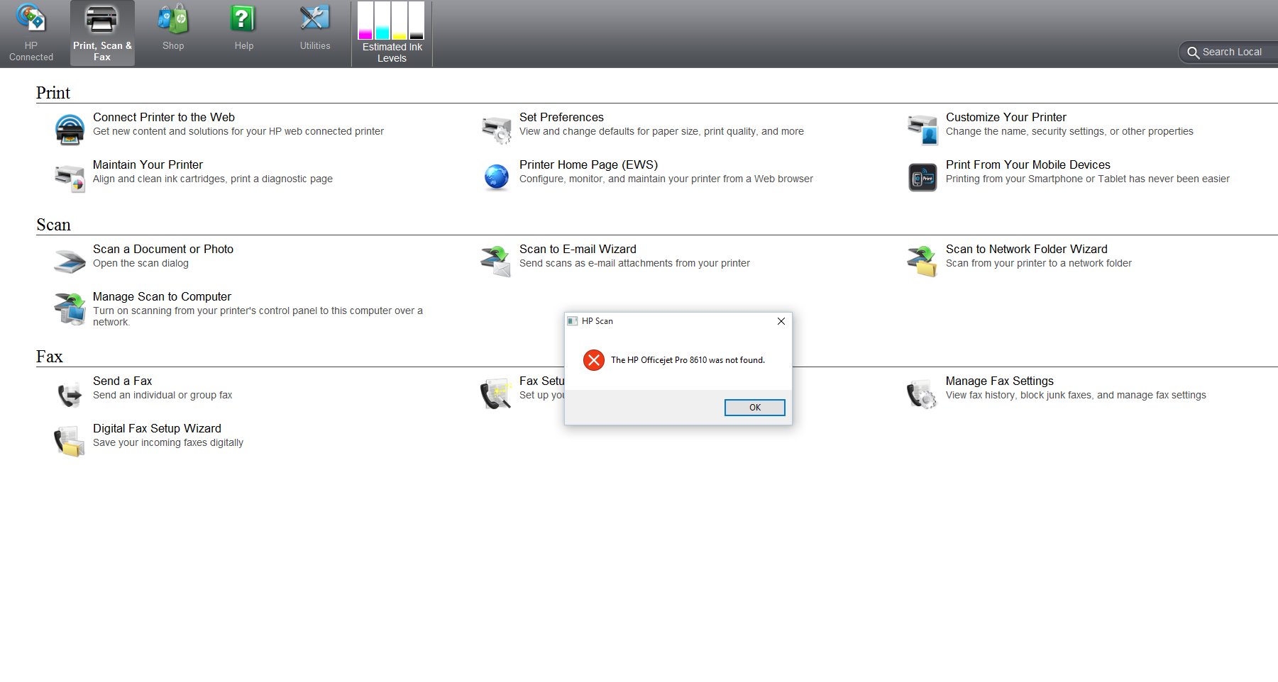Open the HP Connected toolbar icon
This screenshot has height=682, width=1278.
pos(31,19)
